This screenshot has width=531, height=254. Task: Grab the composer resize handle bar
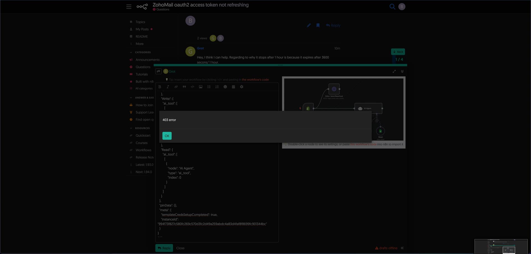click(280, 65)
